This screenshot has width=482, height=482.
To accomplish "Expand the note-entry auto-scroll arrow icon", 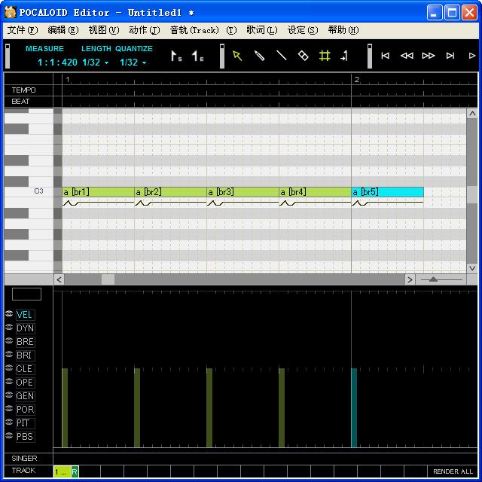I will coord(344,56).
